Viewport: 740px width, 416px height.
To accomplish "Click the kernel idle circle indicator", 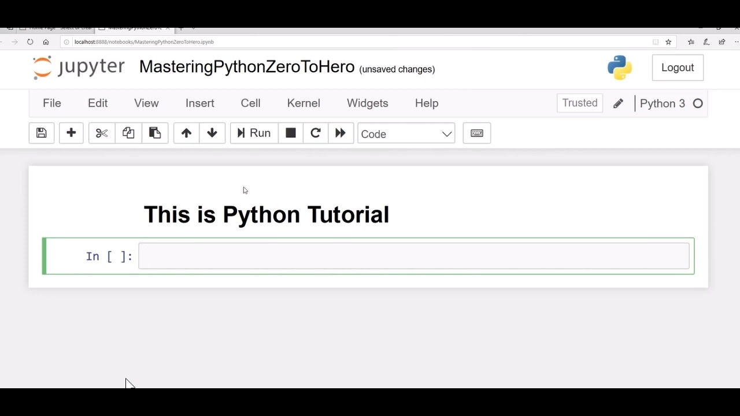I will pos(698,103).
